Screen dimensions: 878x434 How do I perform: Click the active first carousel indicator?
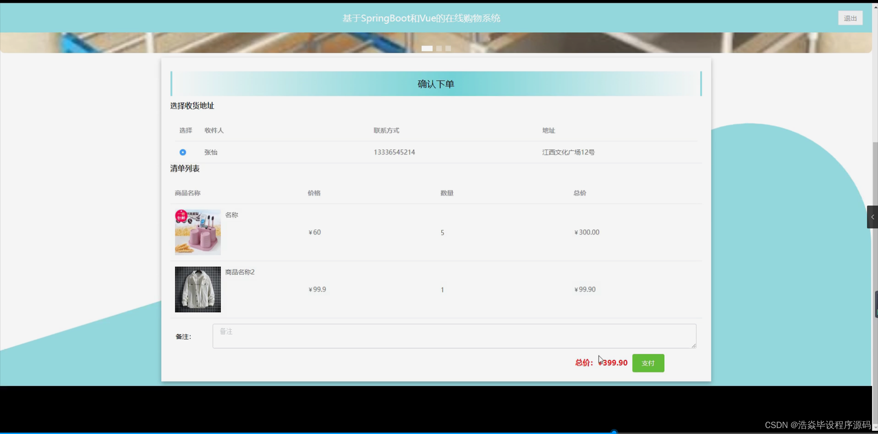pyautogui.click(x=427, y=48)
